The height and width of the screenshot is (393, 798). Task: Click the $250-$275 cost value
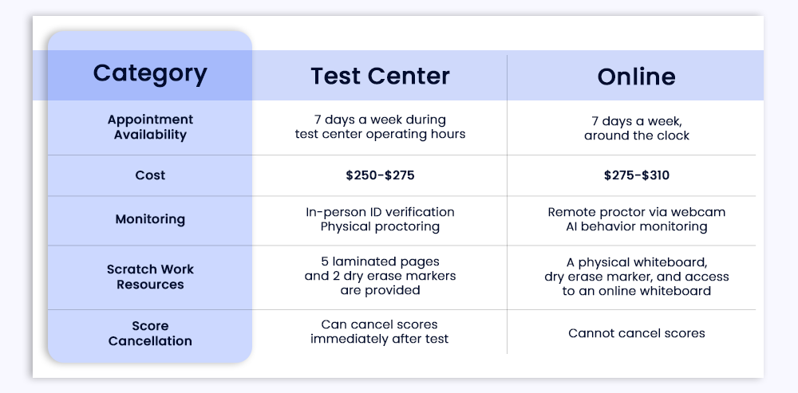[x=380, y=175]
